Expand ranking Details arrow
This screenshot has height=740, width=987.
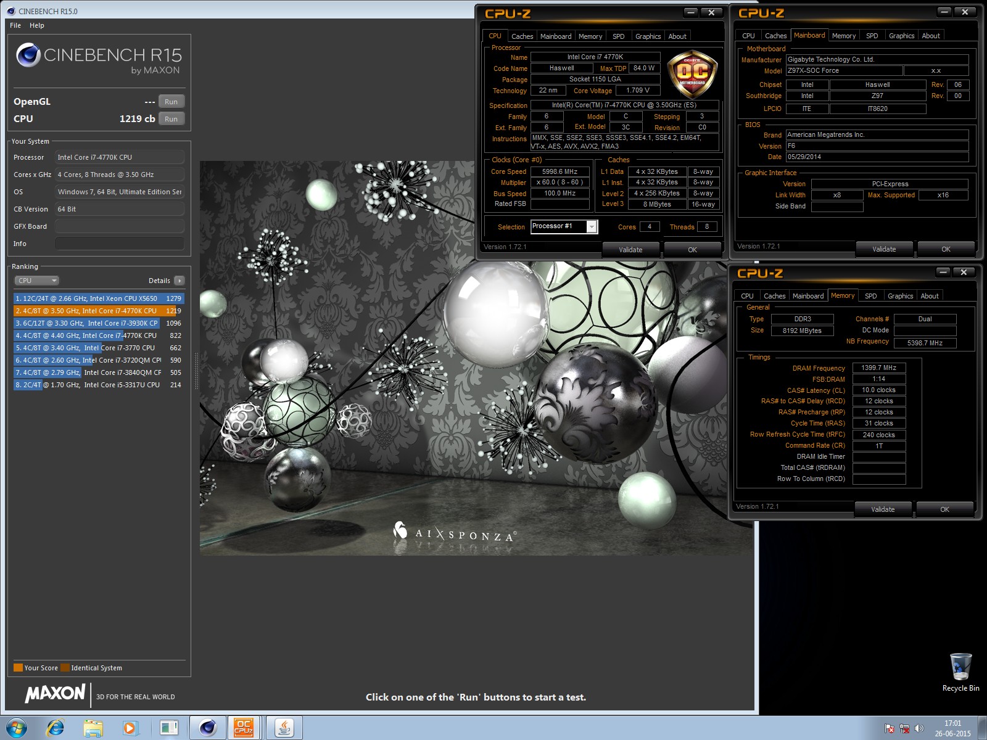[180, 281]
